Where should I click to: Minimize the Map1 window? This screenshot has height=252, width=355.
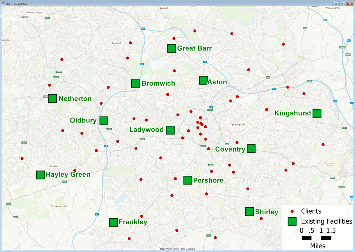[336, 4]
